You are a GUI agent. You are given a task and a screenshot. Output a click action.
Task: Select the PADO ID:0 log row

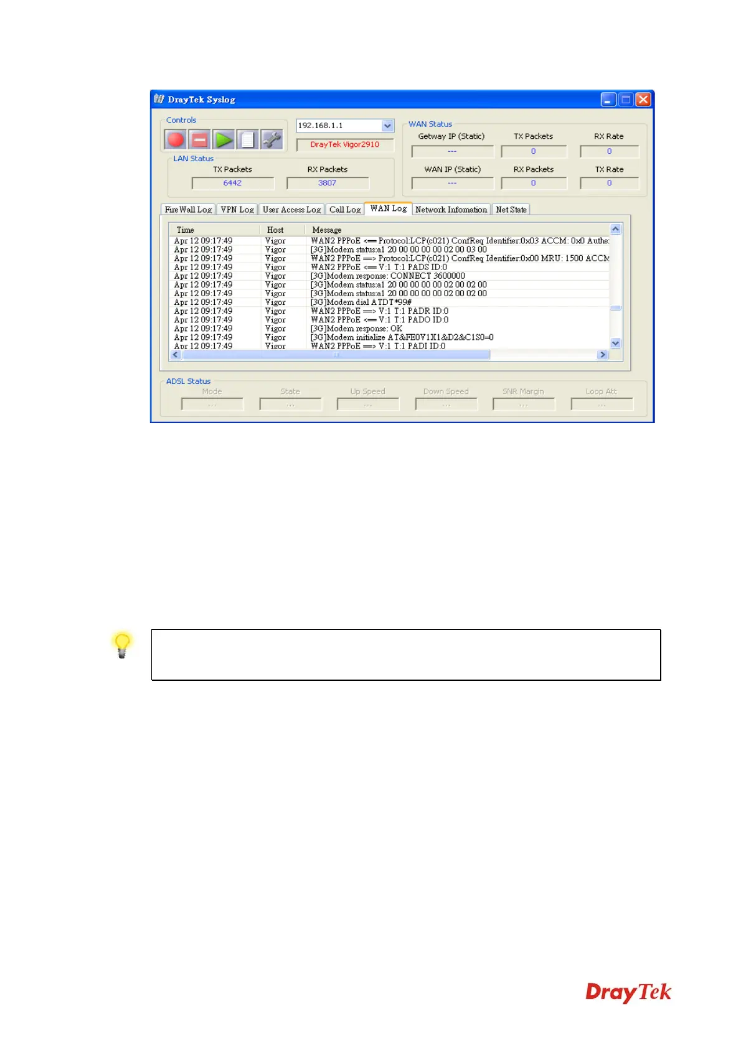pyautogui.click(x=389, y=319)
